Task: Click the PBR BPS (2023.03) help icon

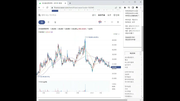Action: click(x=139, y=31)
